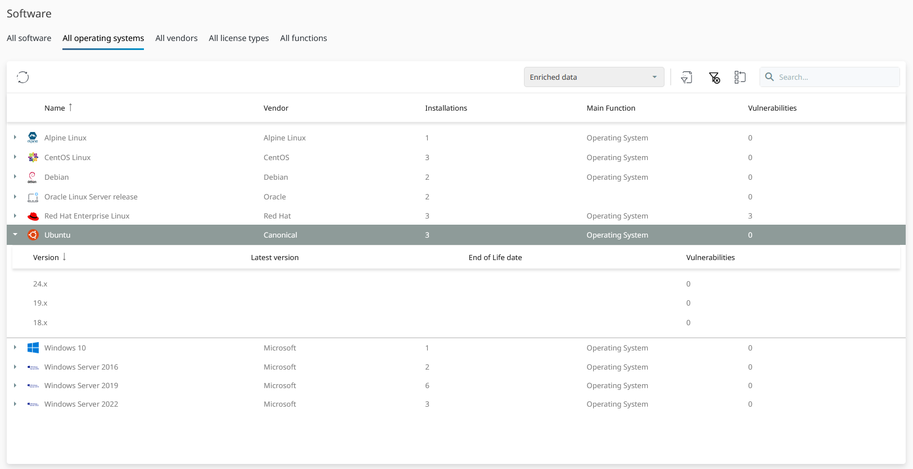Click the Alpine Linux logo icon
Screen dimensions: 913x469
33,138
